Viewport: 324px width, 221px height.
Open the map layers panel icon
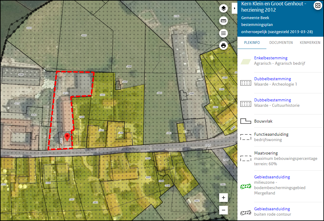[223, 8]
